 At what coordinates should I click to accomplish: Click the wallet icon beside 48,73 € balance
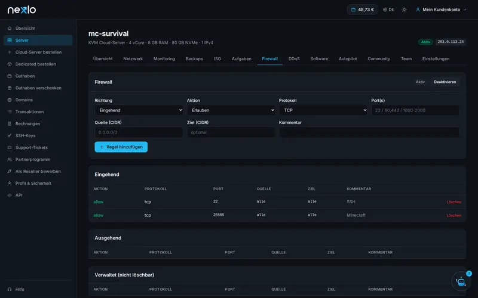click(x=353, y=10)
